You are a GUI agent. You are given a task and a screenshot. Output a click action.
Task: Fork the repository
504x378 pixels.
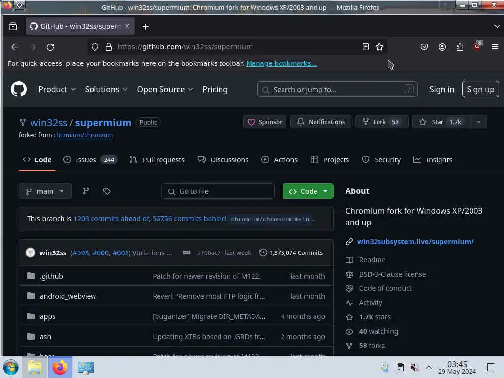coord(381,122)
